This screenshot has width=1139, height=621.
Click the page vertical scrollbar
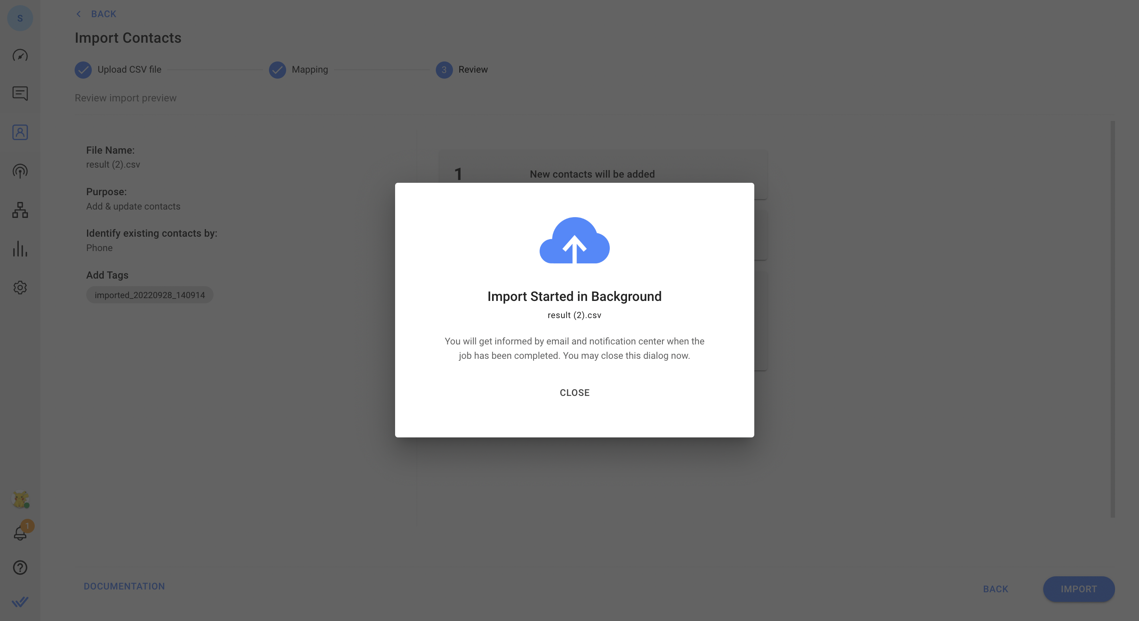[x=1113, y=318]
